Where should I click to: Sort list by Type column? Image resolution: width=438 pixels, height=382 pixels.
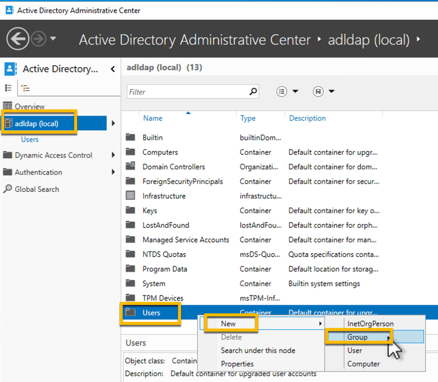click(248, 118)
